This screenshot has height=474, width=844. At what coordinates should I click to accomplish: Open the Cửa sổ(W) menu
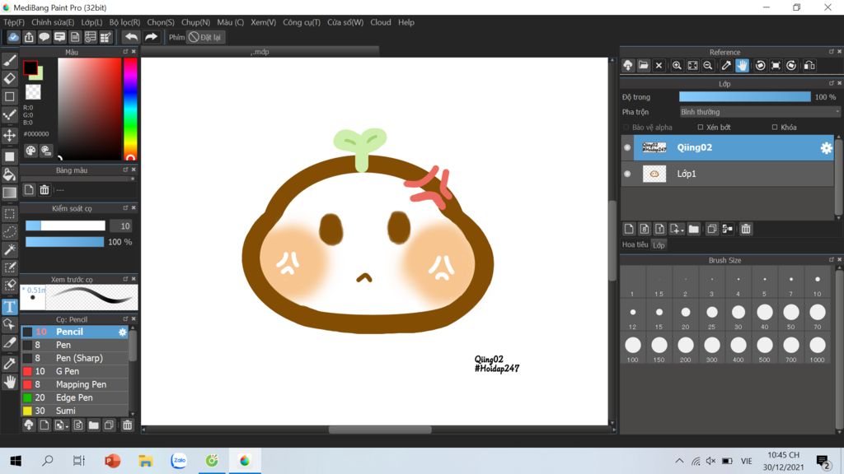(x=345, y=22)
